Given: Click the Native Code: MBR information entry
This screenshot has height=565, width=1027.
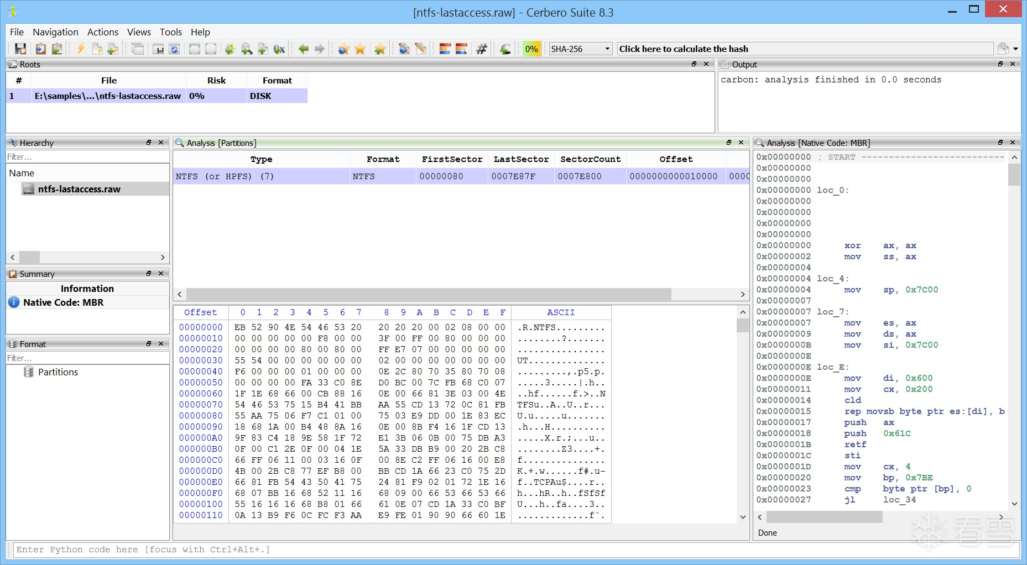Looking at the screenshot, I should click(63, 302).
